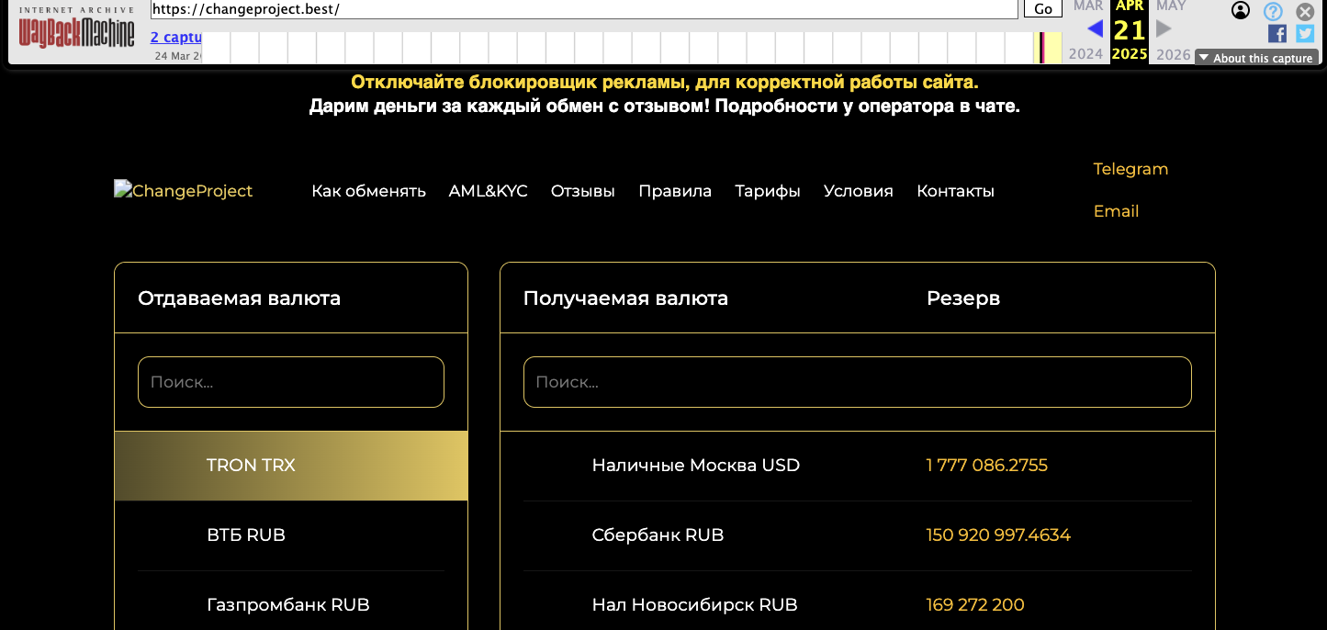Select Газпромбанк RUB as given currency
Viewport: 1327px width, 630px height.
[291, 605]
